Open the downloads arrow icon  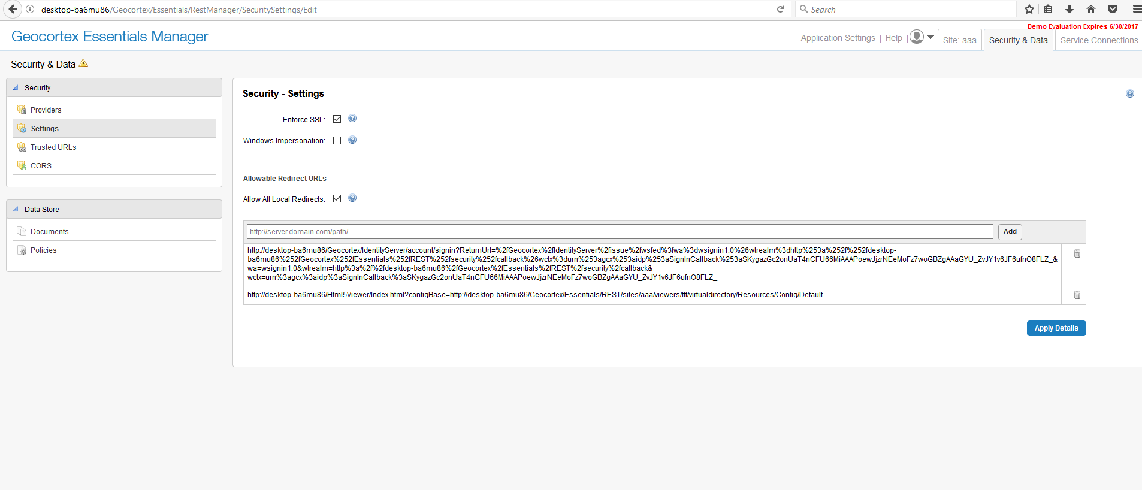click(1070, 9)
